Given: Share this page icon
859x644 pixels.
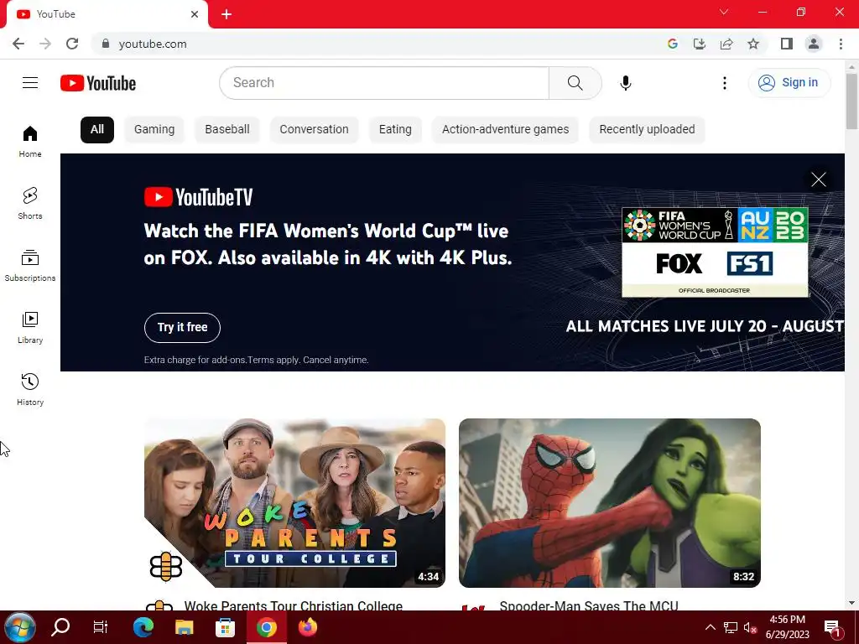Looking at the screenshot, I should pyautogui.click(x=726, y=44).
